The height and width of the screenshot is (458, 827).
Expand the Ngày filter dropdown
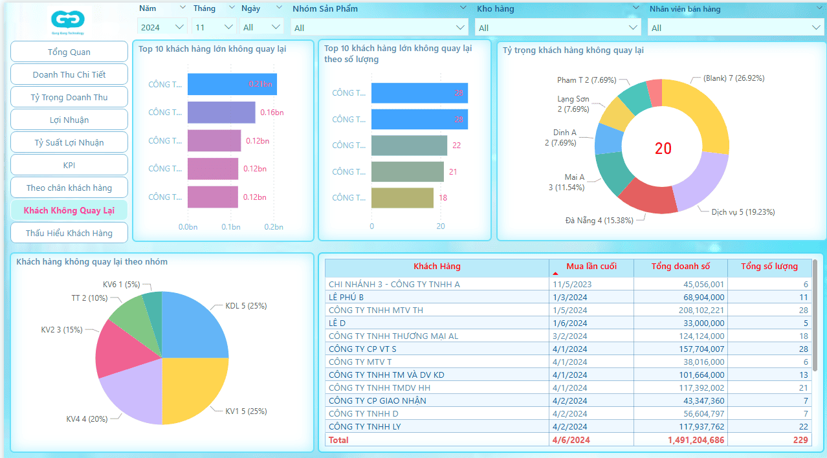(261, 27)
